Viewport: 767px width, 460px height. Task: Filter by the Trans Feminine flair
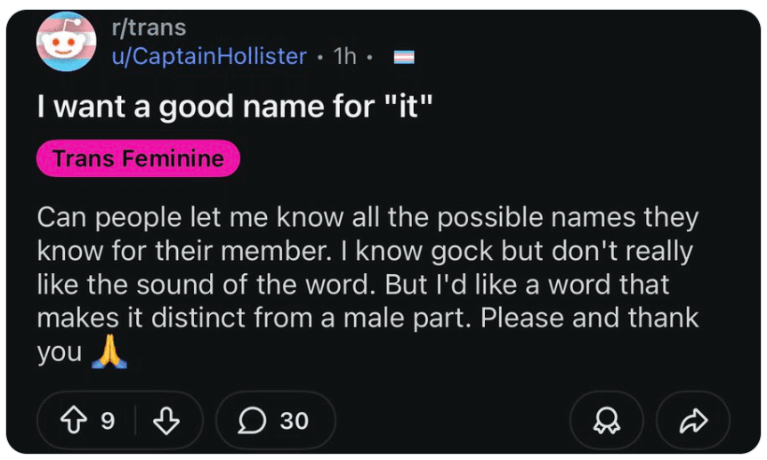[x=138, y=159]
